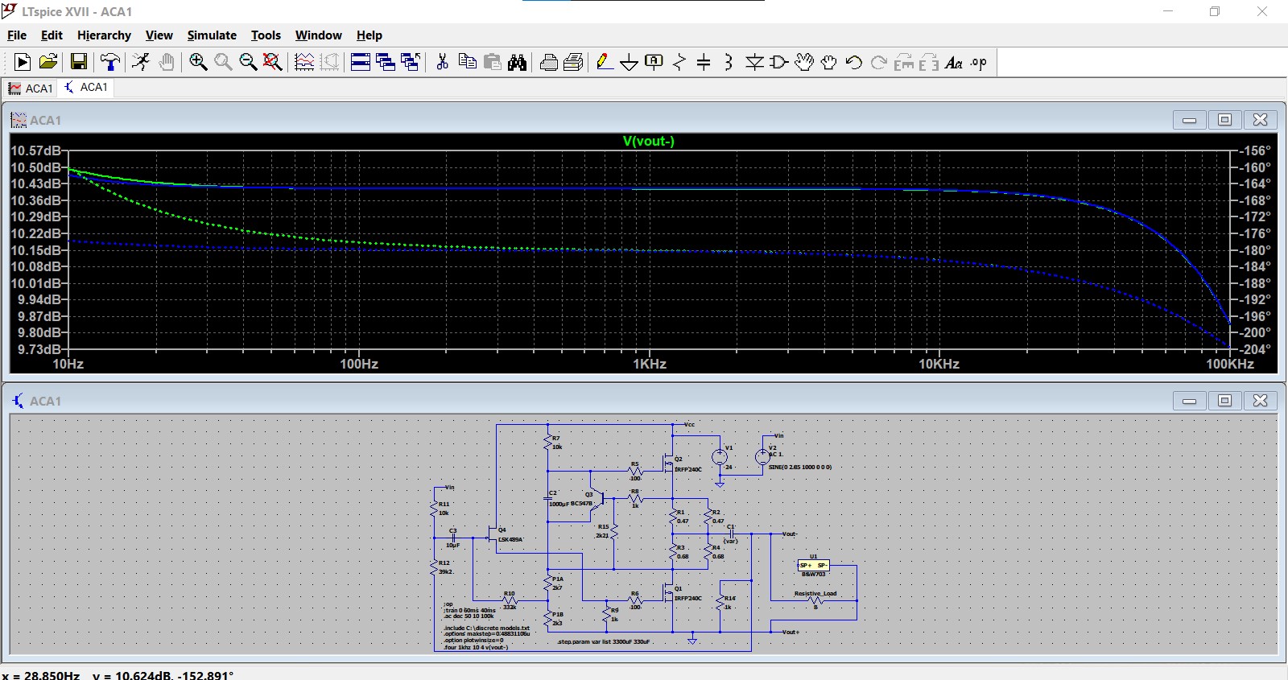The image size is (1288, 680).
Task: Click the B&W703 speaker component U1
Action: pos(813,566)
